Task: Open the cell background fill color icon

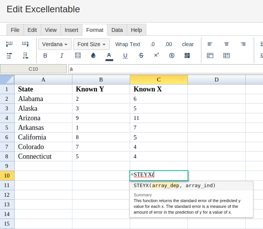Action: click(x=93, y=56)
